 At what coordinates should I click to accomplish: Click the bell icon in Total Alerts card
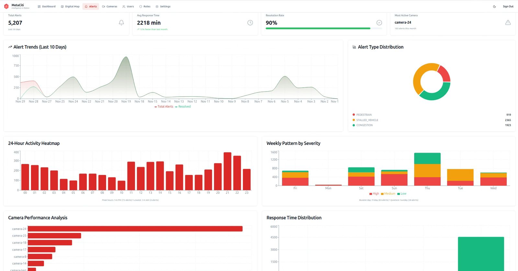(121, 23)
